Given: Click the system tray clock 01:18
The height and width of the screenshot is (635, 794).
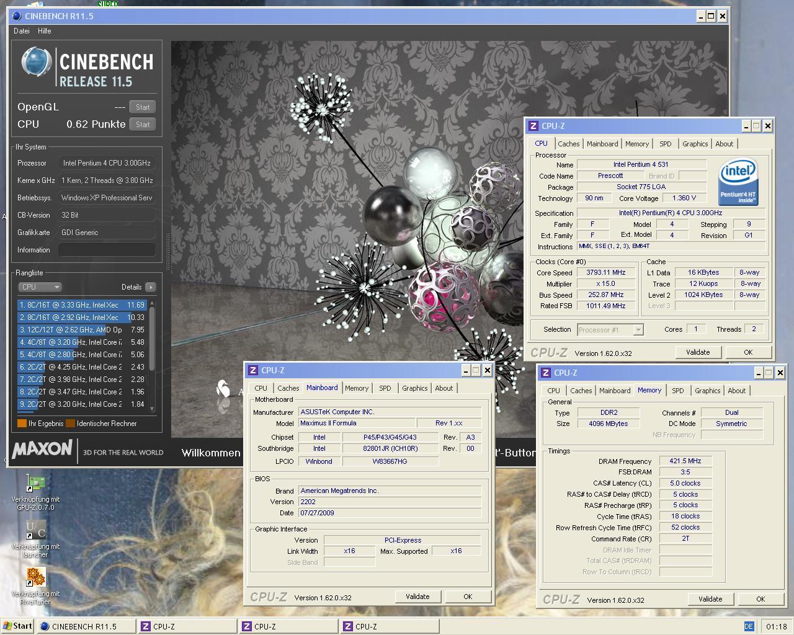Looking at the screenshot, I should point(776,626).
